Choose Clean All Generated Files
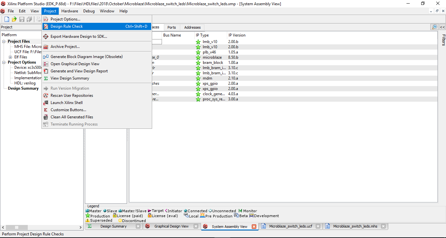Screen dimensions: 446x238 point(97,117)
